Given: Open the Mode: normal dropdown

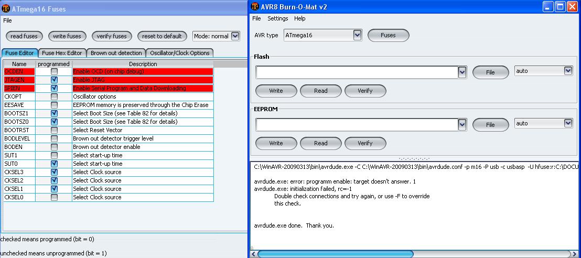Looking at the screenshot, I should pos(217,36).
